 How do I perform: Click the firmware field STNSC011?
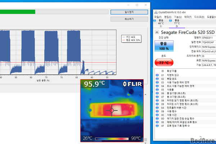[x=209, y=37]
